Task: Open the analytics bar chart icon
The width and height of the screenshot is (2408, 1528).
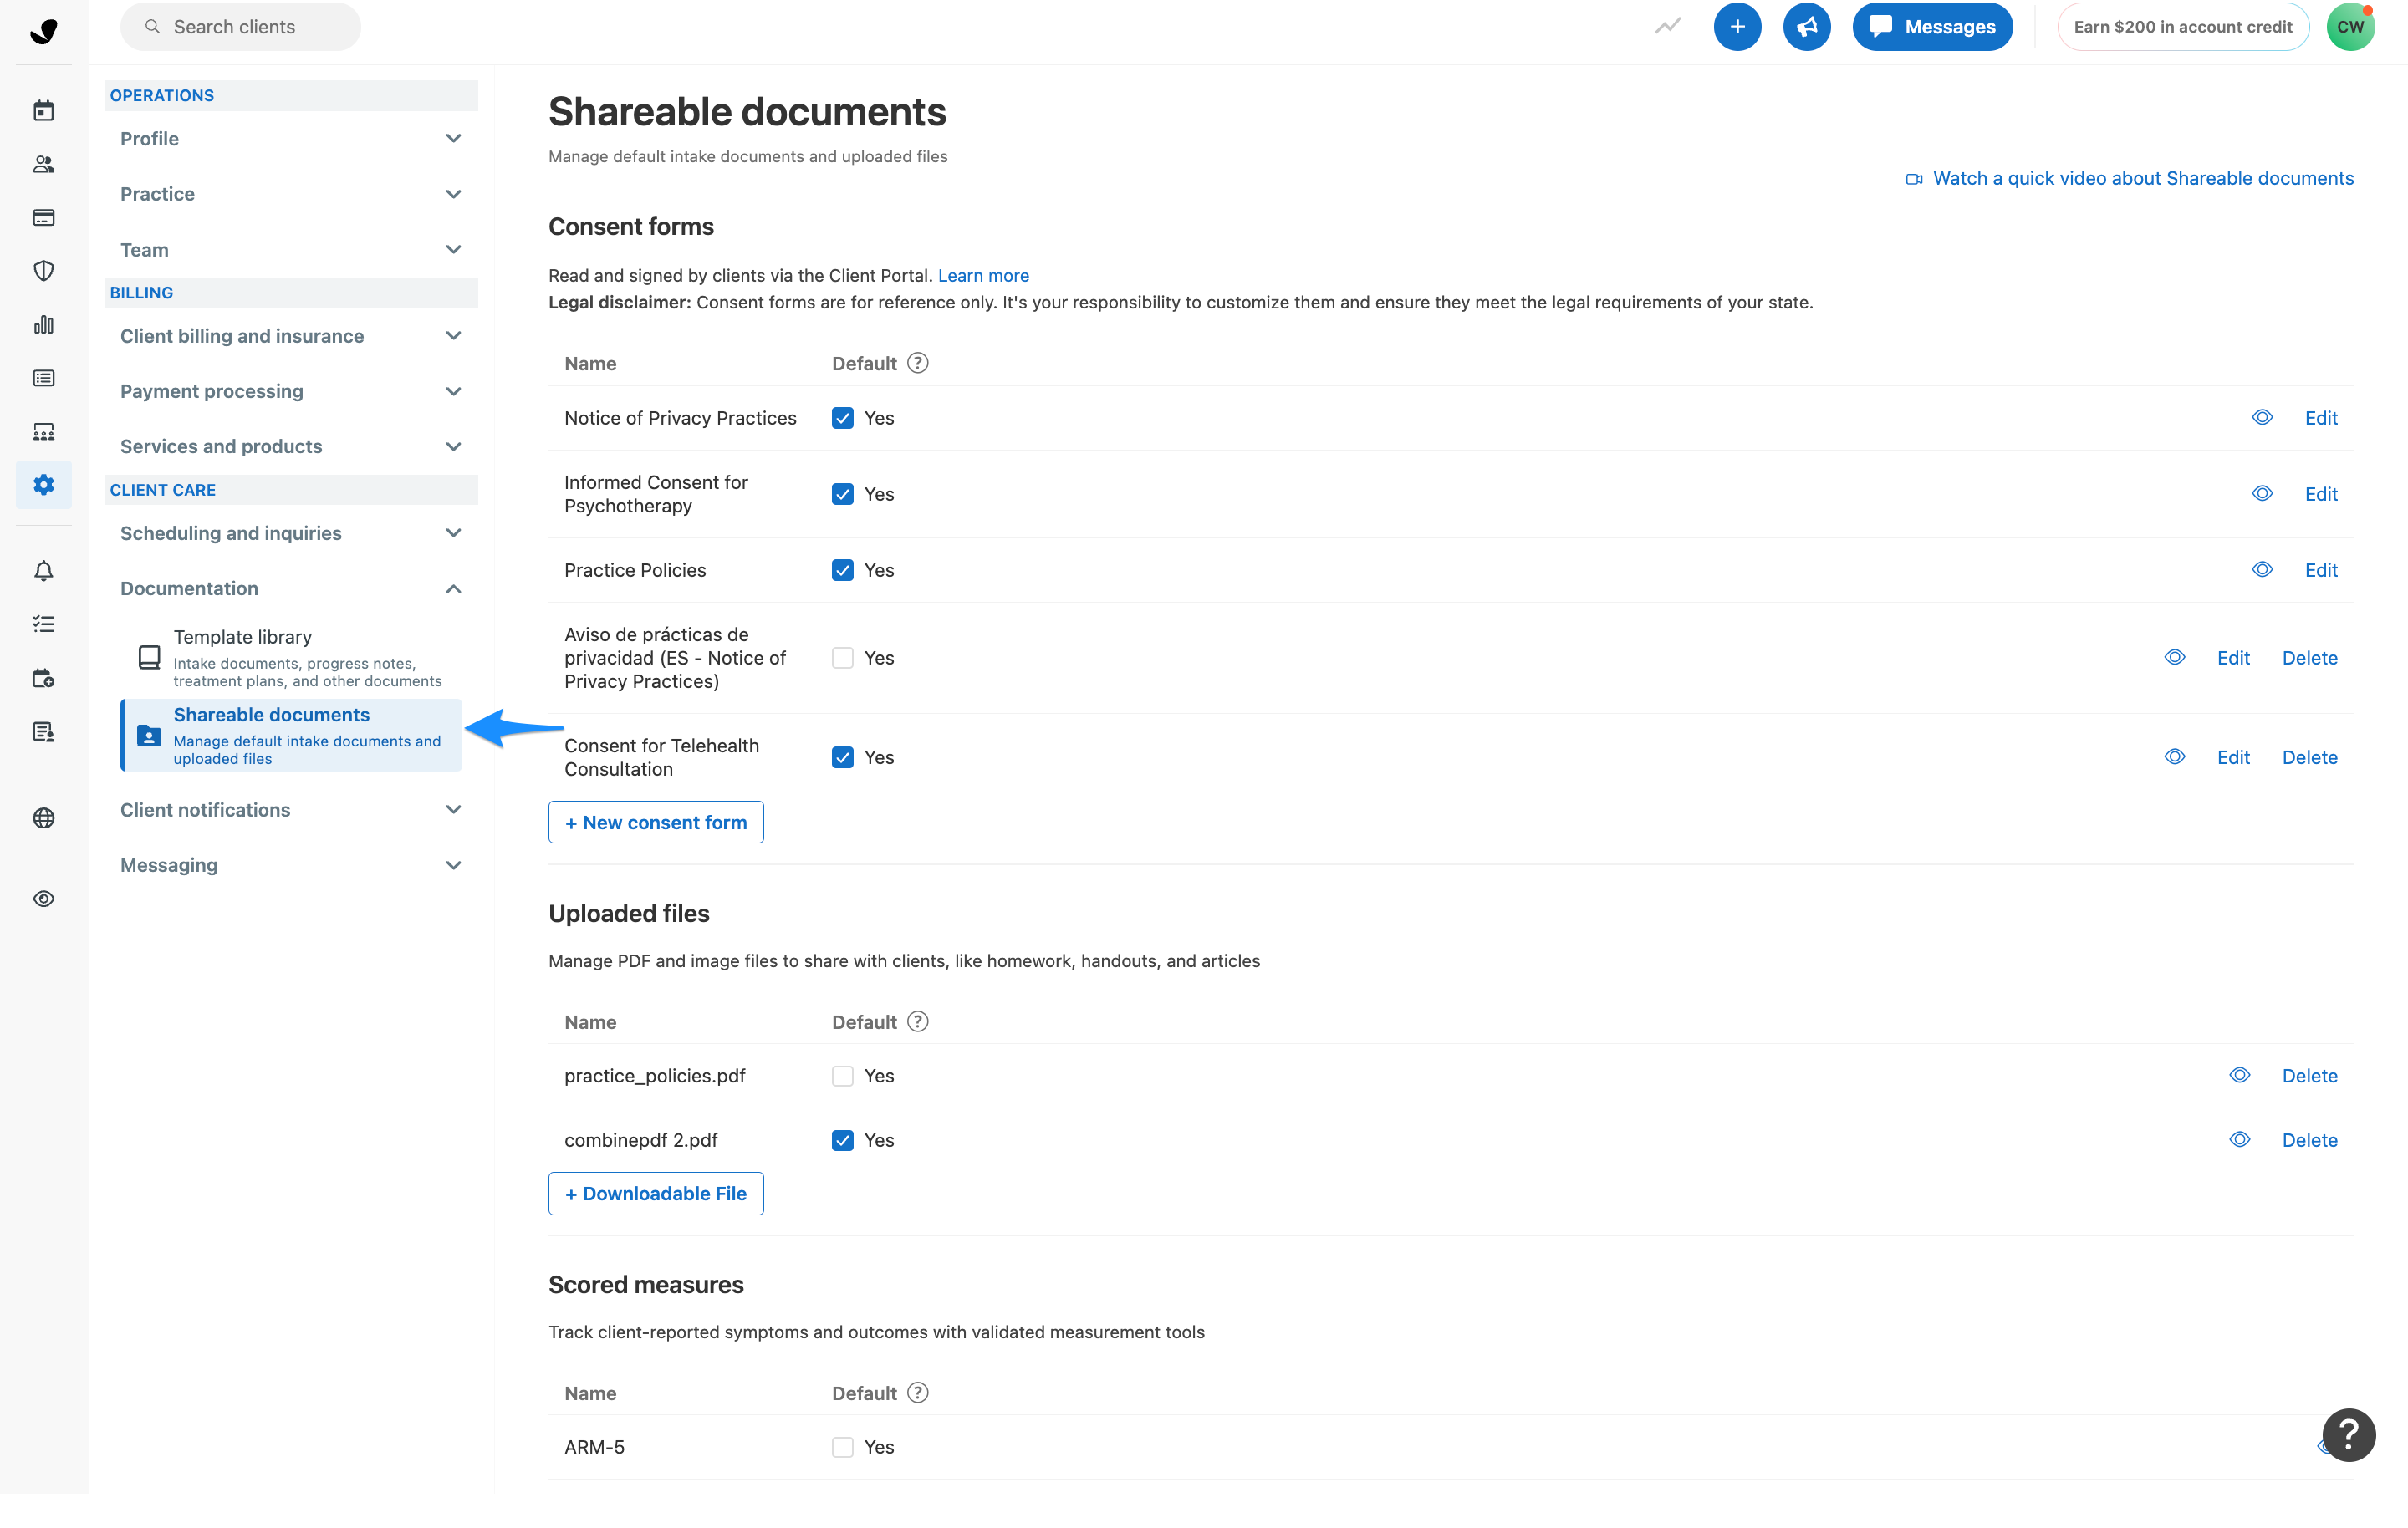Action: point(43,324)
